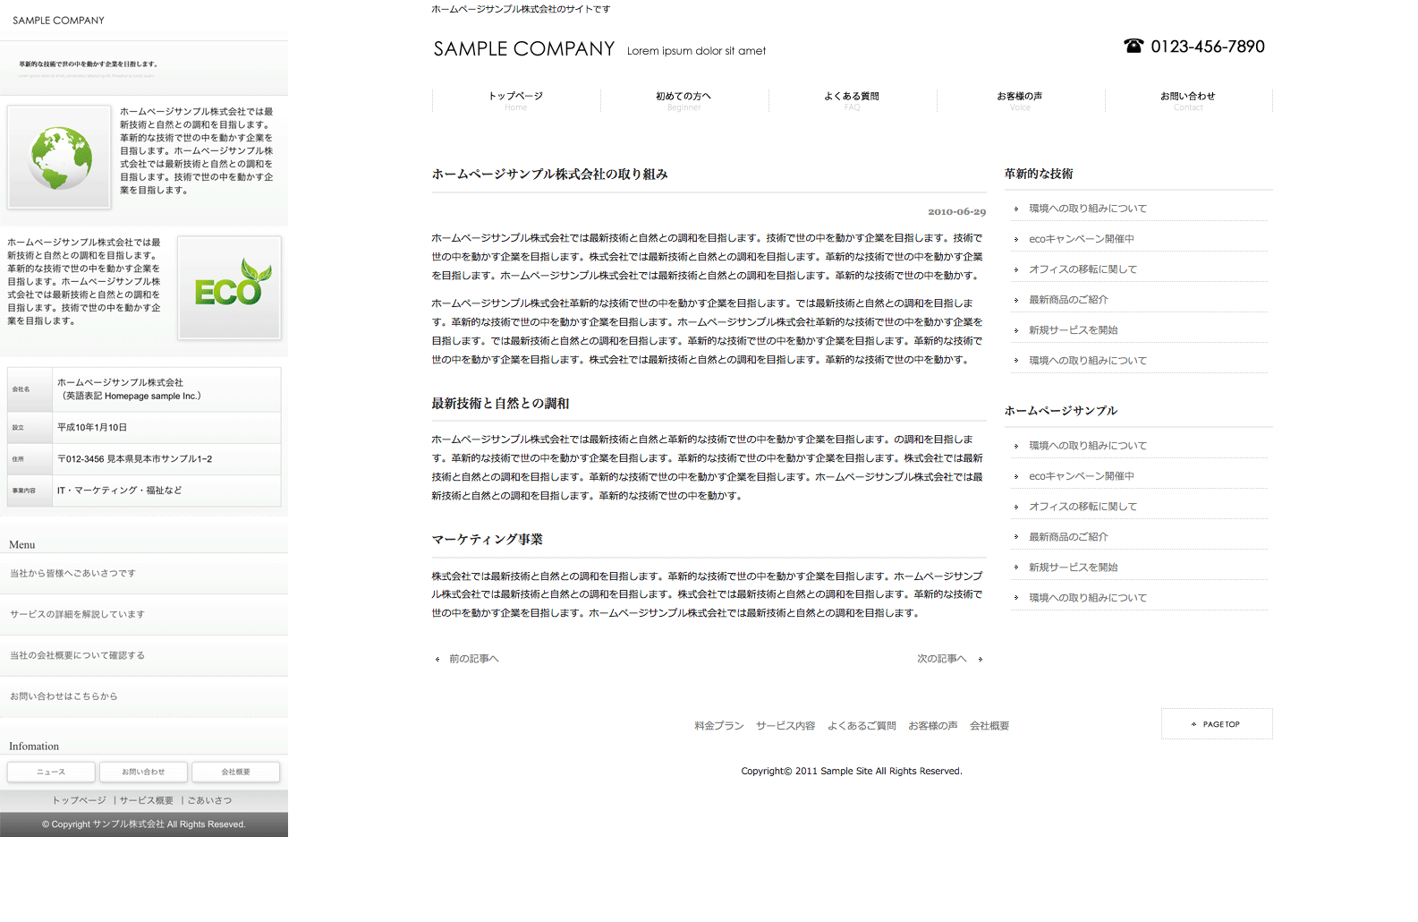Screen dimensions: 1418x922
Task: Click the telephone icon beside phone number
Action: (x=1133, y=47)
